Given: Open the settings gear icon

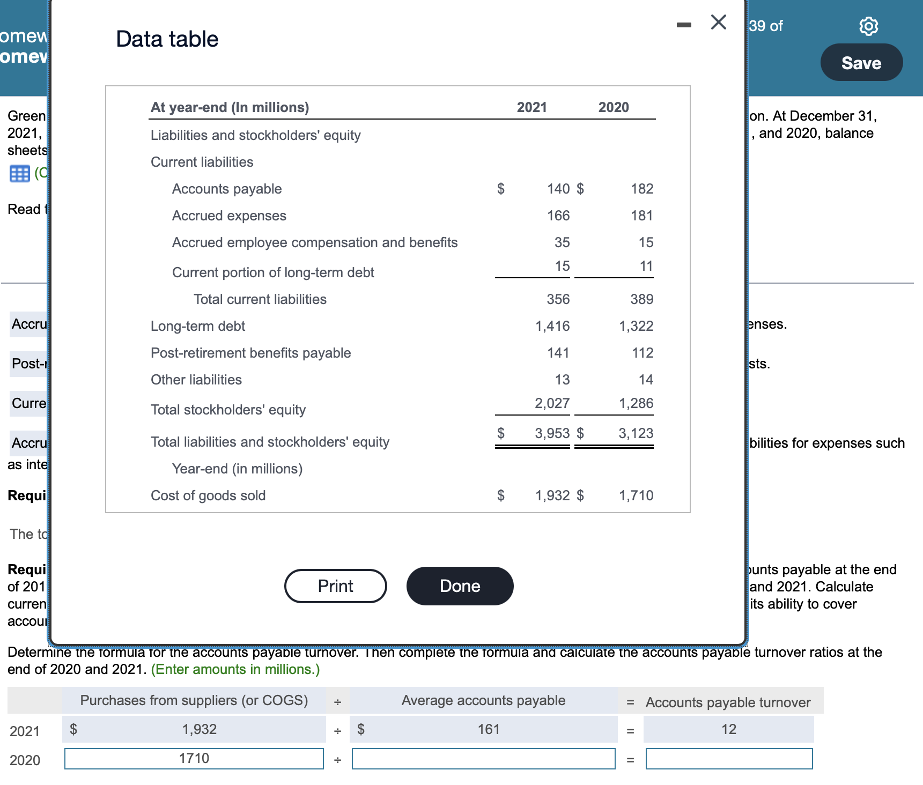Looking at the screenshot, I should point(869,26).
